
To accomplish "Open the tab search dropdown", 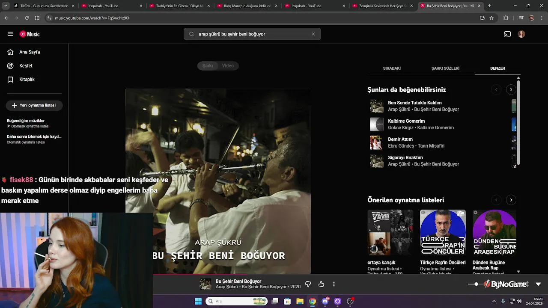I will pyautogui.click(x=6, y=6).
